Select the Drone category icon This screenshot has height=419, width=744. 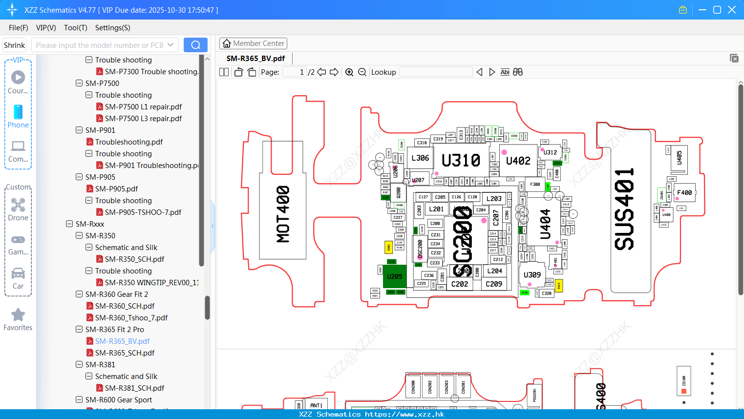[18, 205]
